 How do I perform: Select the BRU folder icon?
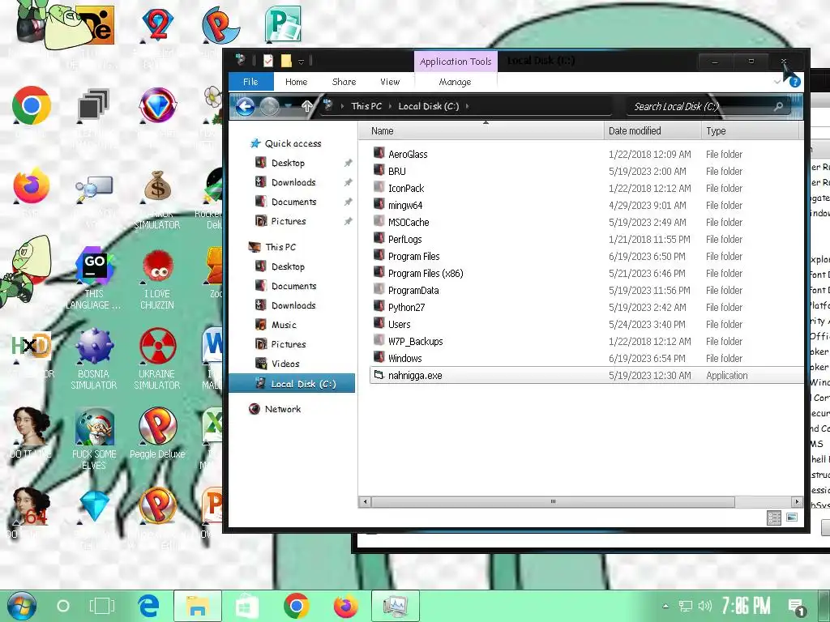click(x=379, y=170)
